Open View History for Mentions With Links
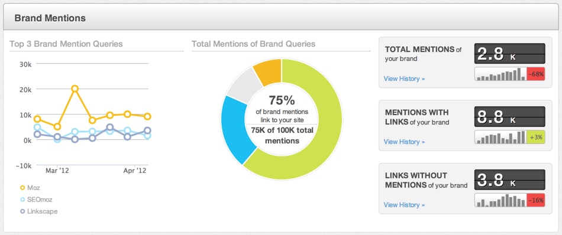The image size is (562, 235). [x=404, y=142]
